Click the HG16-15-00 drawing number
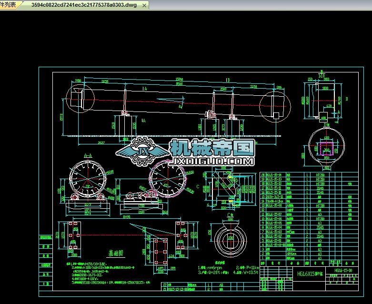 point(343,270)
